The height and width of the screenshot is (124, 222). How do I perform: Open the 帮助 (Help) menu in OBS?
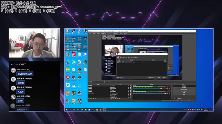[125, 33]
